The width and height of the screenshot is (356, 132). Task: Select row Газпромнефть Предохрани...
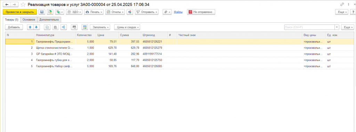179,42
